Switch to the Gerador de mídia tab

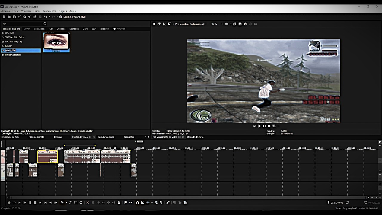click(106, 137)
